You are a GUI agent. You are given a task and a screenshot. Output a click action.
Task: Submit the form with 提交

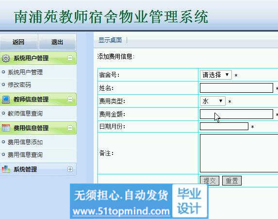tap(210, 181)
